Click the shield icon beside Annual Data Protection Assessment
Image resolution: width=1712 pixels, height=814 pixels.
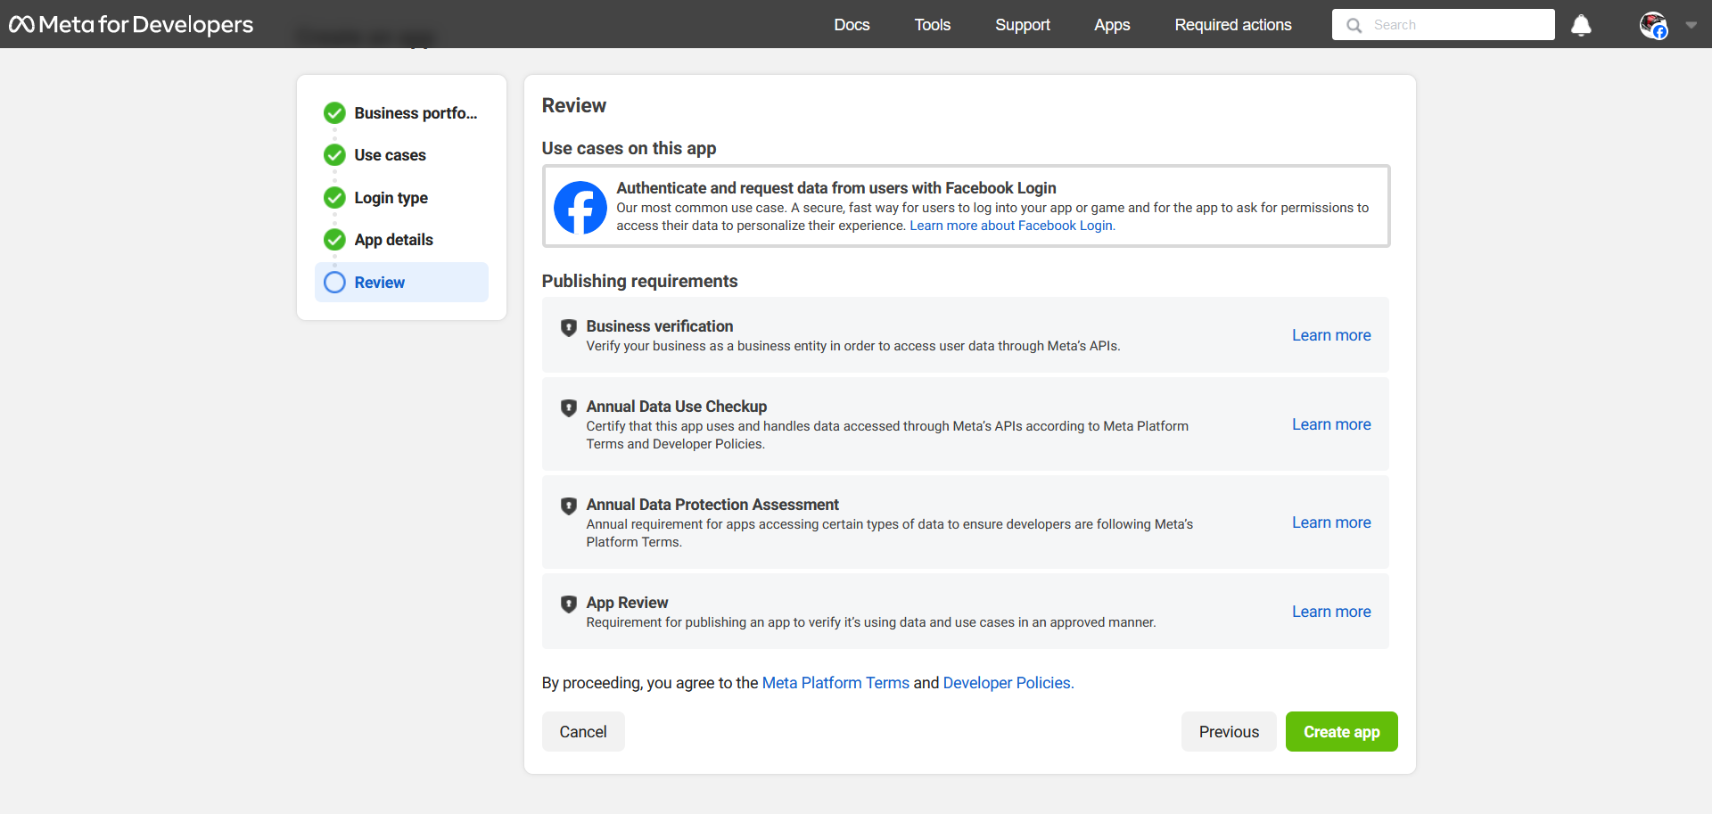(x=569, y=506)
